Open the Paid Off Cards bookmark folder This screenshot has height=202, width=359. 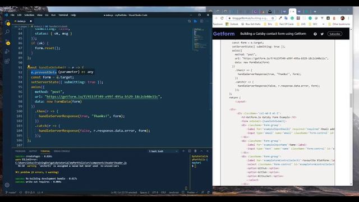[284, 24]
